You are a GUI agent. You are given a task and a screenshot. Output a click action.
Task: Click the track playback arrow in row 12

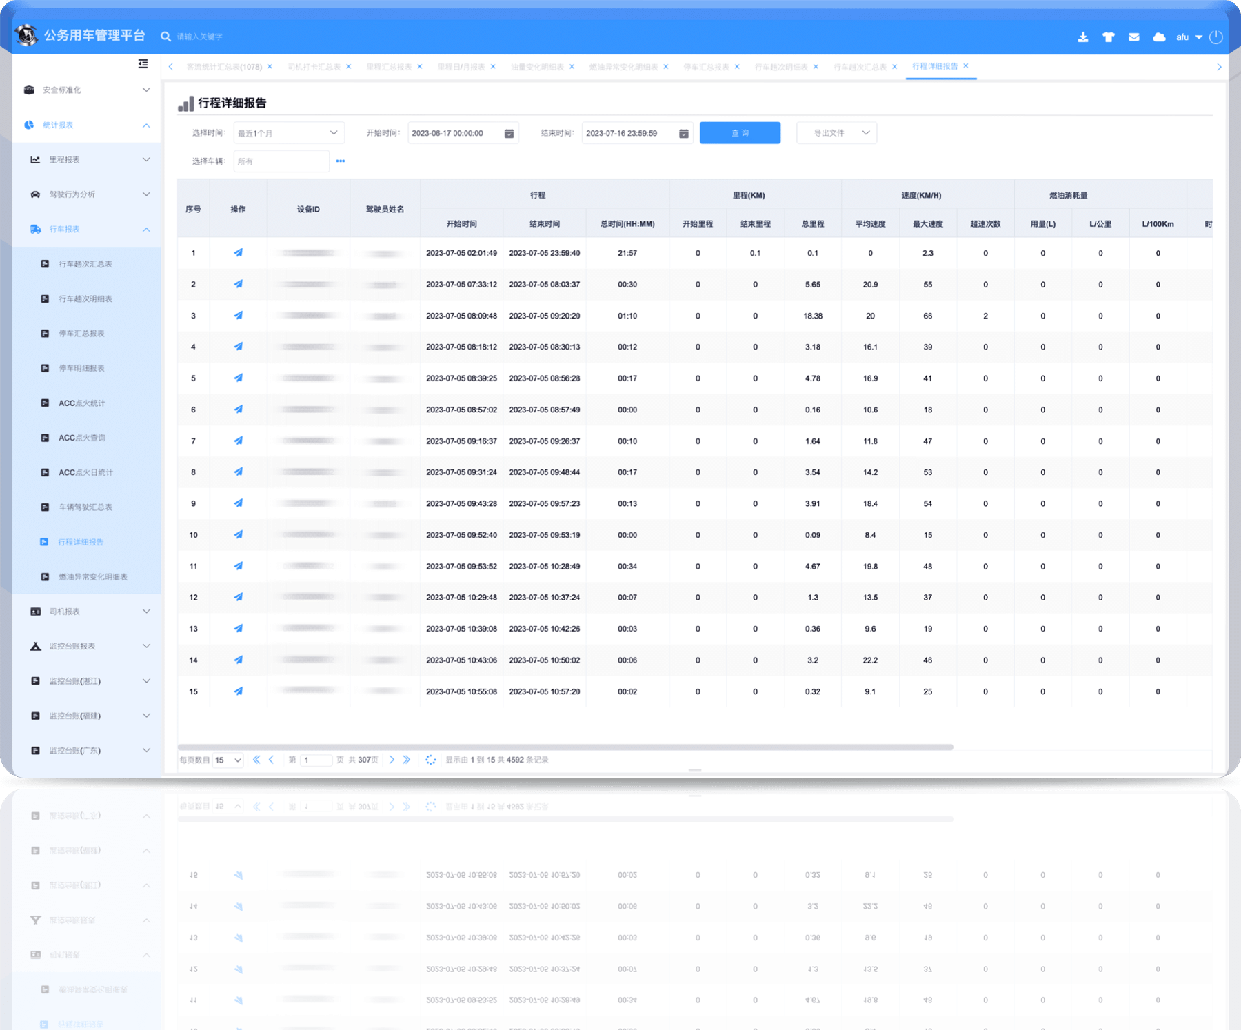point(238,597)
